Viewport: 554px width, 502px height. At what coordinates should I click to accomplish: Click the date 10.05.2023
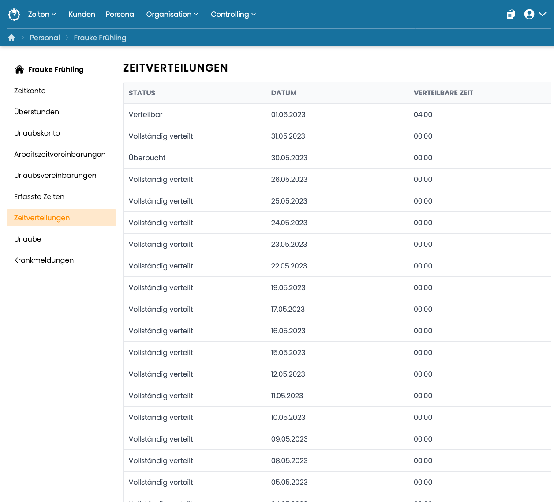pyautogui.click(x=288, y=417)
